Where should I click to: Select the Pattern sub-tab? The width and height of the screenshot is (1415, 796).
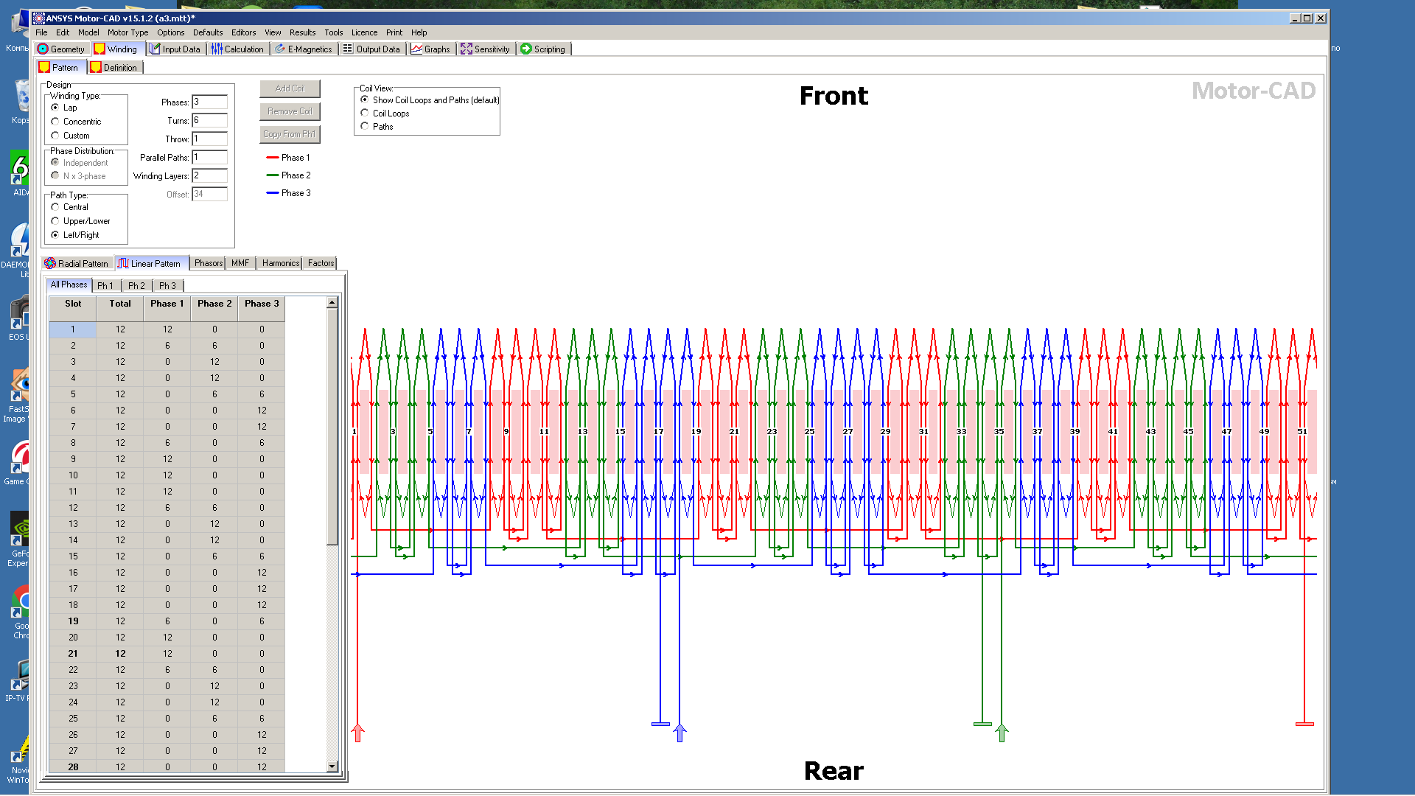coord(59,68)
